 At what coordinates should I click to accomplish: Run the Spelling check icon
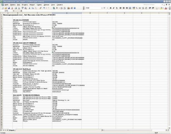tap(23, 8)
